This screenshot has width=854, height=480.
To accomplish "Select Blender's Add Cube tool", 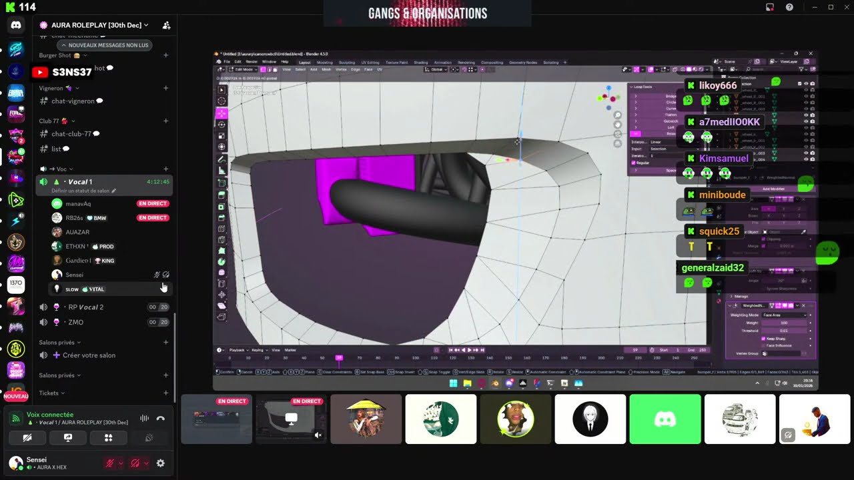I will pyautogui.click(x=222, y=183).
